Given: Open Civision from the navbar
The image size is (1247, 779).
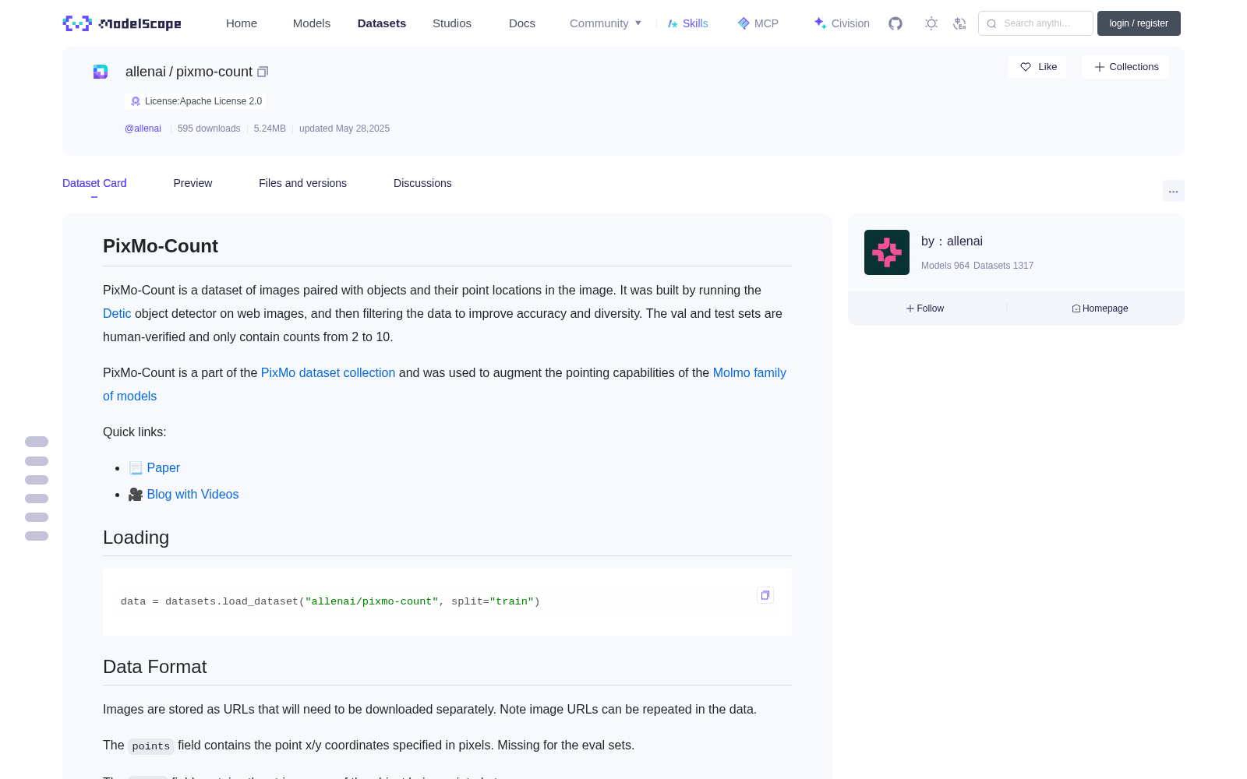Looking at the screenshot, I should coord(842,23).
